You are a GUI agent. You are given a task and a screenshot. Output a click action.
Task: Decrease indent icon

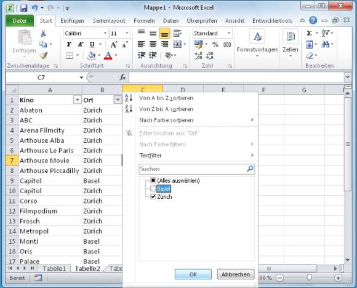[x=142, y=55]
